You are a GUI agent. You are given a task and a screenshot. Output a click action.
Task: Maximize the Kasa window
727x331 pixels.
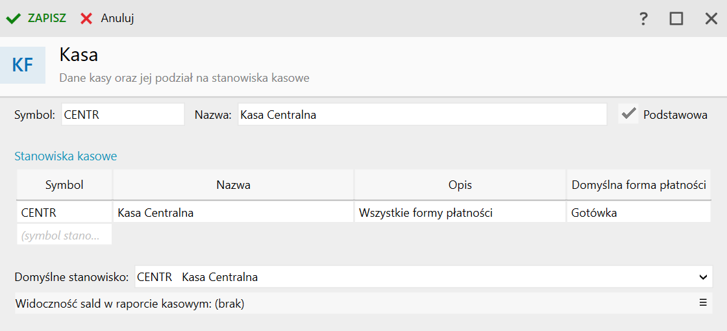point(676,19)
